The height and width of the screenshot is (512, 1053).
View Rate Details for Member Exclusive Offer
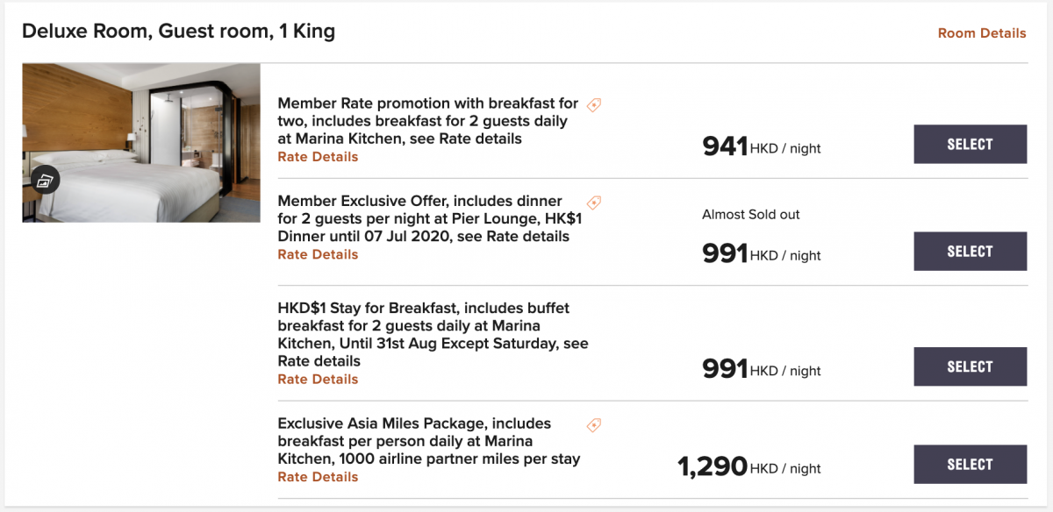tap(318, 254)
